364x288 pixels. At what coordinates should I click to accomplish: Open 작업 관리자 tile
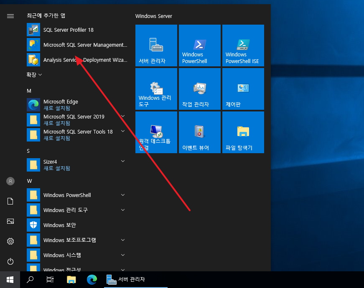tap(200, 89)
